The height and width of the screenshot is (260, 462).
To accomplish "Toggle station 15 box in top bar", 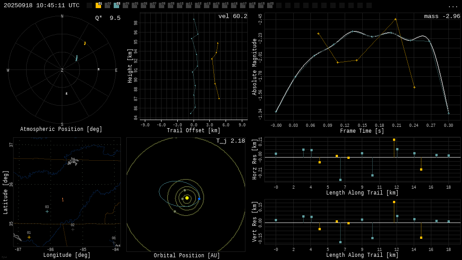I will pos(225,5).
